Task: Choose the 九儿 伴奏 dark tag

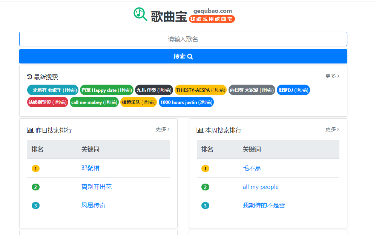Action: pos(154,90)
